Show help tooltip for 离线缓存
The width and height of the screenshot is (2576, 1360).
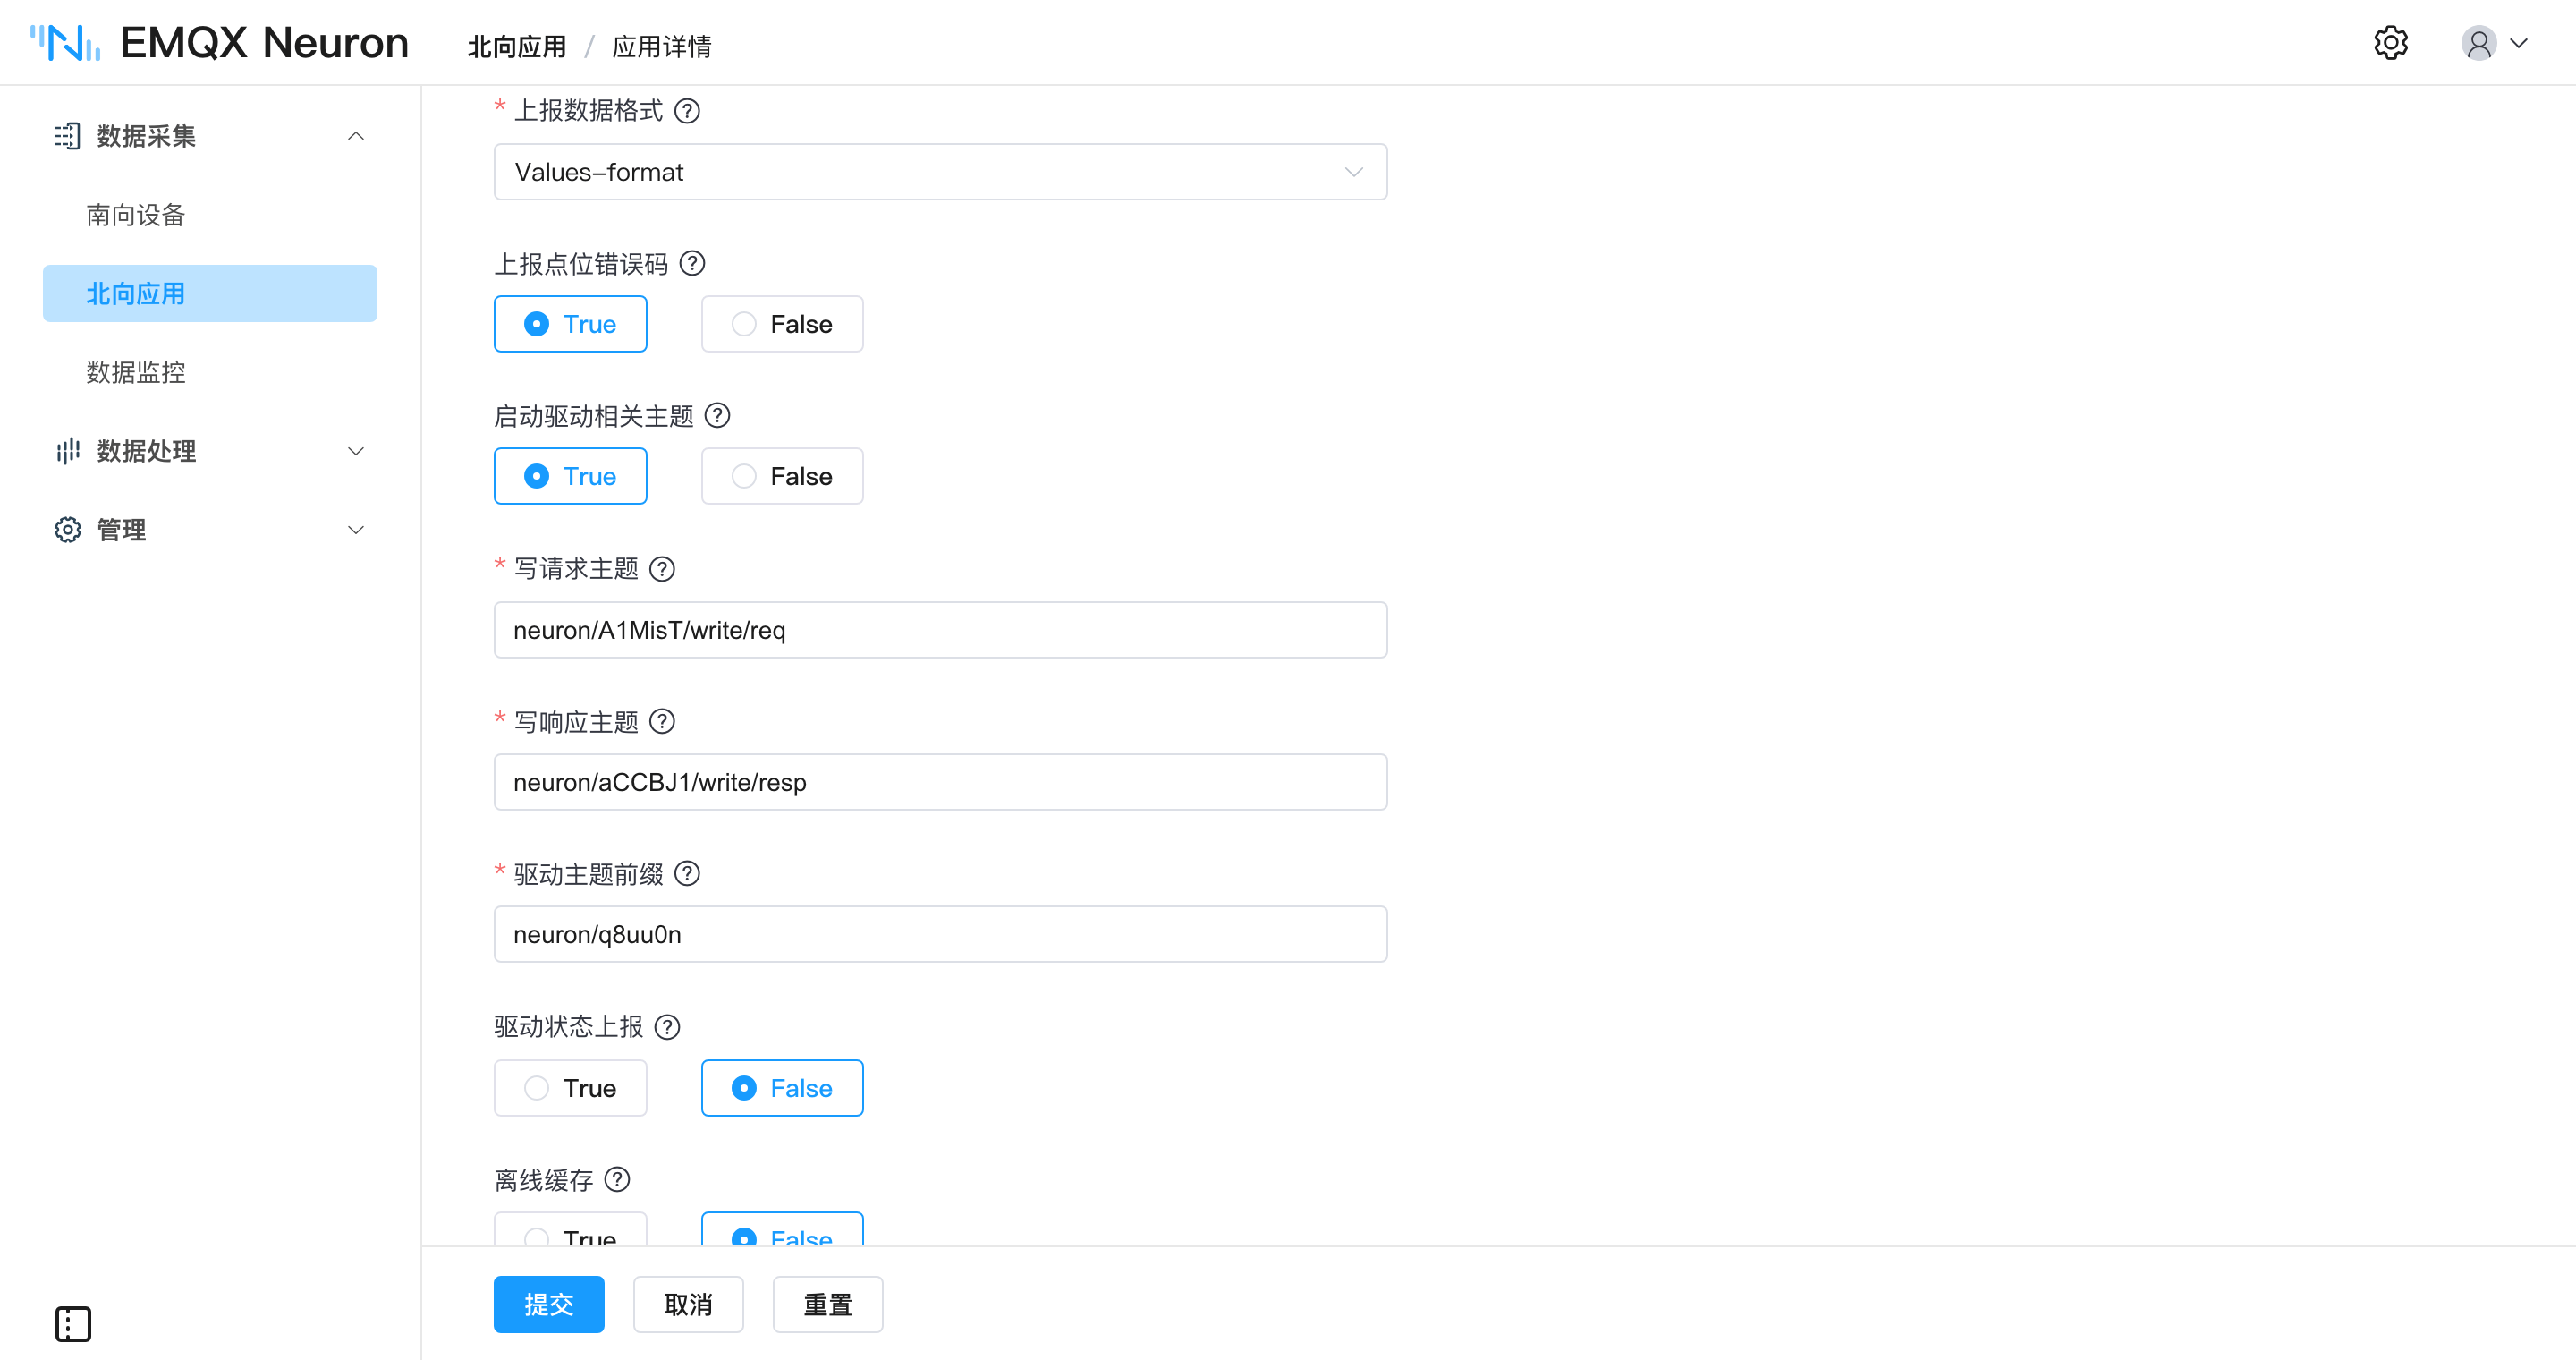point(618,1179)
